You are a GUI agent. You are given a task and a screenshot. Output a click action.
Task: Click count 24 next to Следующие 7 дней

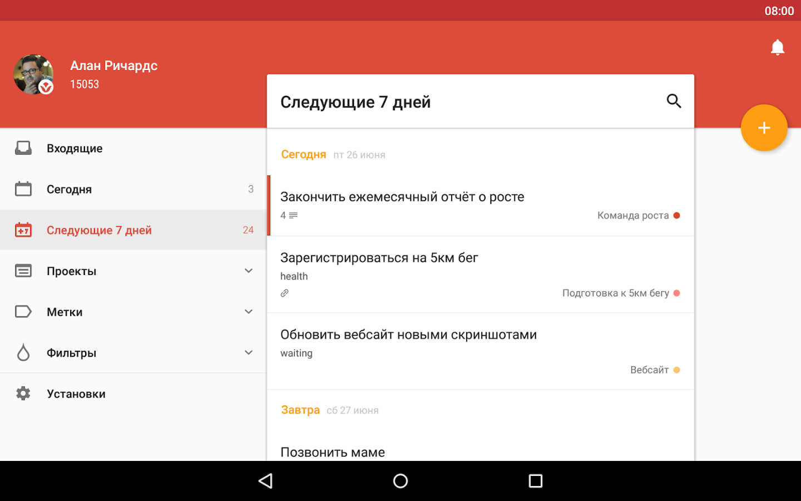(x=248, y=230)
